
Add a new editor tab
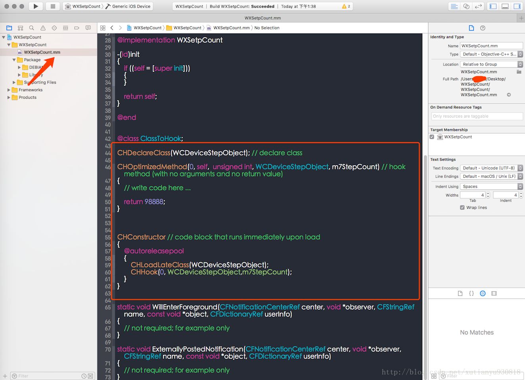[x=521, y=18]
